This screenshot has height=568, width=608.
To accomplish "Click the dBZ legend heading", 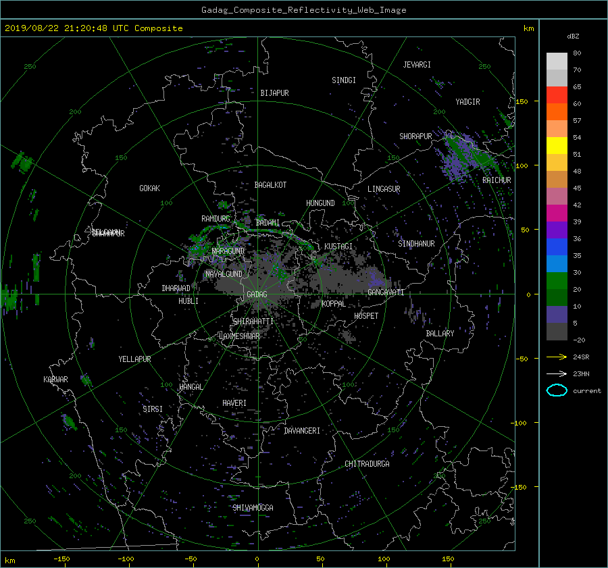I will pyautogui.click(x=573, y=36).
